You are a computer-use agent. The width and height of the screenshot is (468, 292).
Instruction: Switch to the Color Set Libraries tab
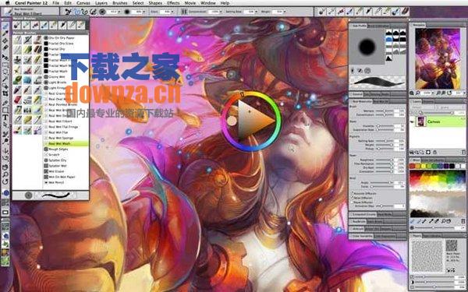coord(433,160)
